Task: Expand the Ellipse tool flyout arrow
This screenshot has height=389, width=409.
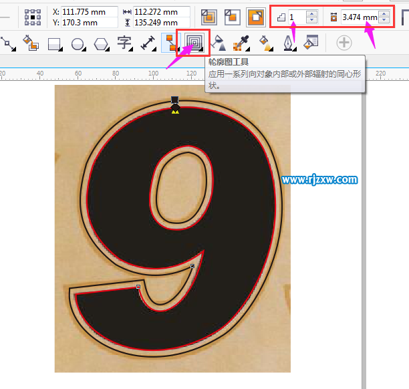Action: (x=84, y=49)
